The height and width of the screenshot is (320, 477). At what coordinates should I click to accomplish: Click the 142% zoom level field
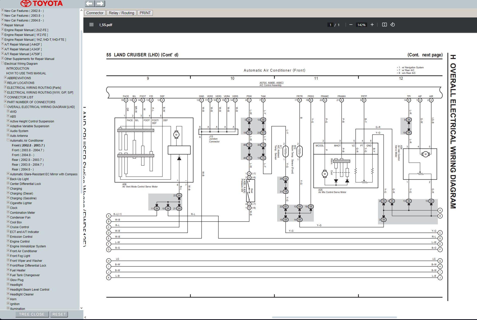[x=361, y=25]
